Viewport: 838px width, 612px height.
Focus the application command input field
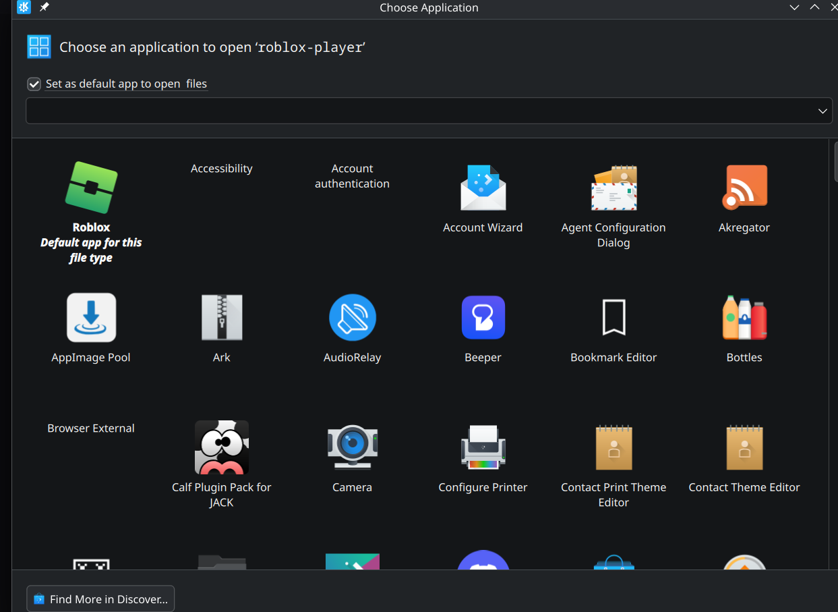[x=418, y=111]
